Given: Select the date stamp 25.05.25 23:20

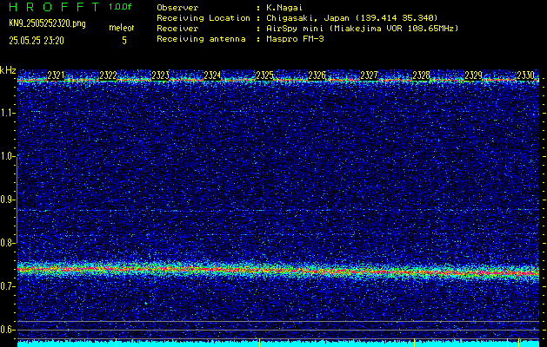Looking at the screenshot, I should pyautogui.click(x=37, y=41).
